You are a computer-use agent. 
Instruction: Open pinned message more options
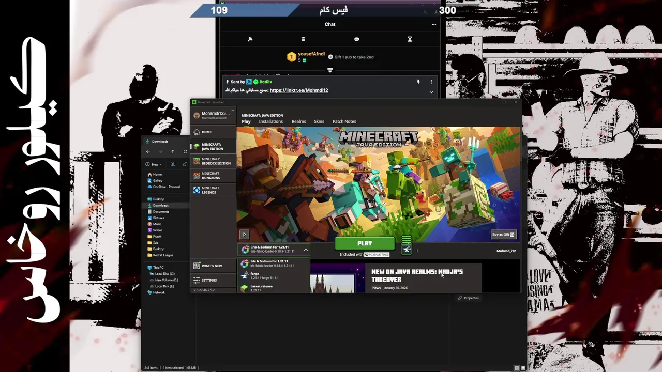tap(431, 82)
